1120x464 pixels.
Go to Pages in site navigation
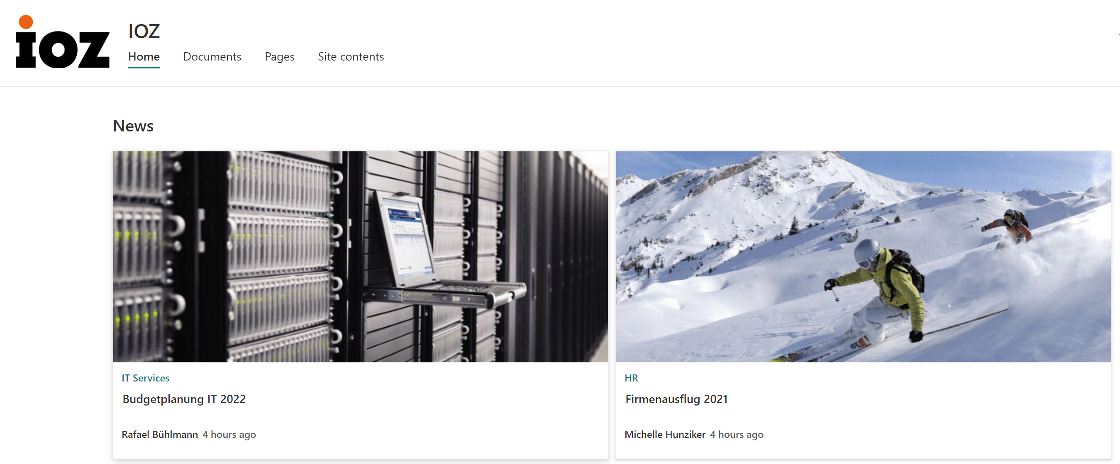tap(279, 56)
